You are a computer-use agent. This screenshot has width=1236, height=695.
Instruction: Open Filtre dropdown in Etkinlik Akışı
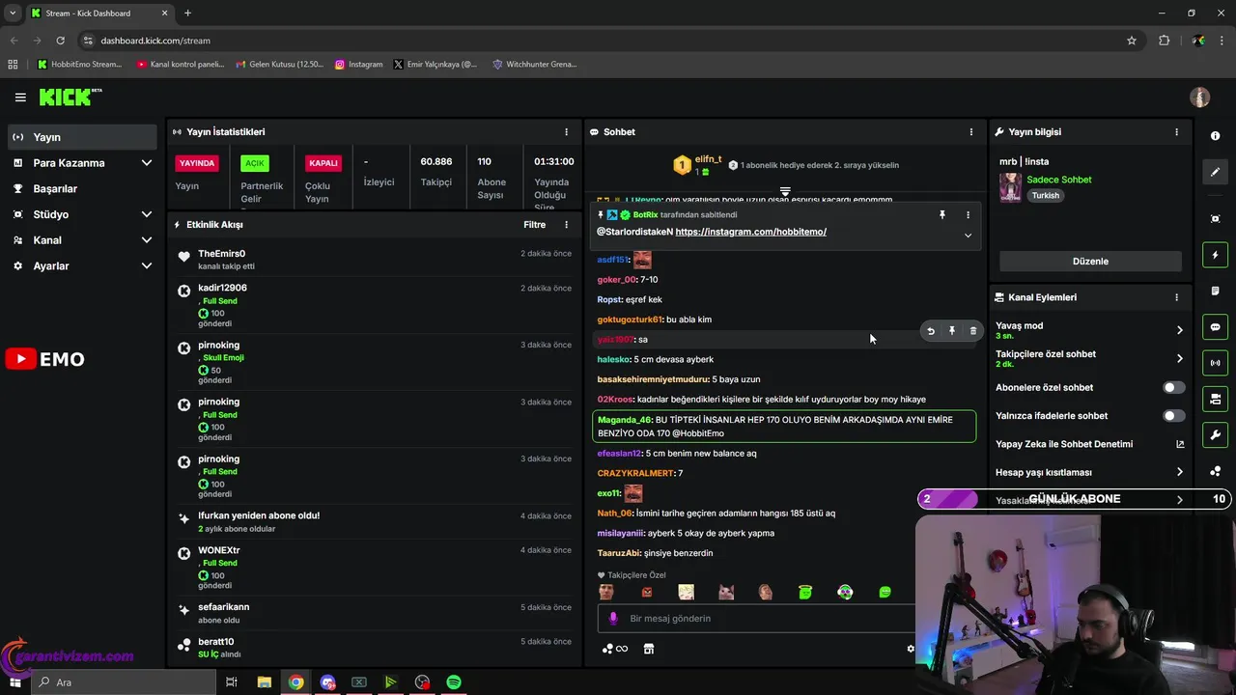click(535, 225)
